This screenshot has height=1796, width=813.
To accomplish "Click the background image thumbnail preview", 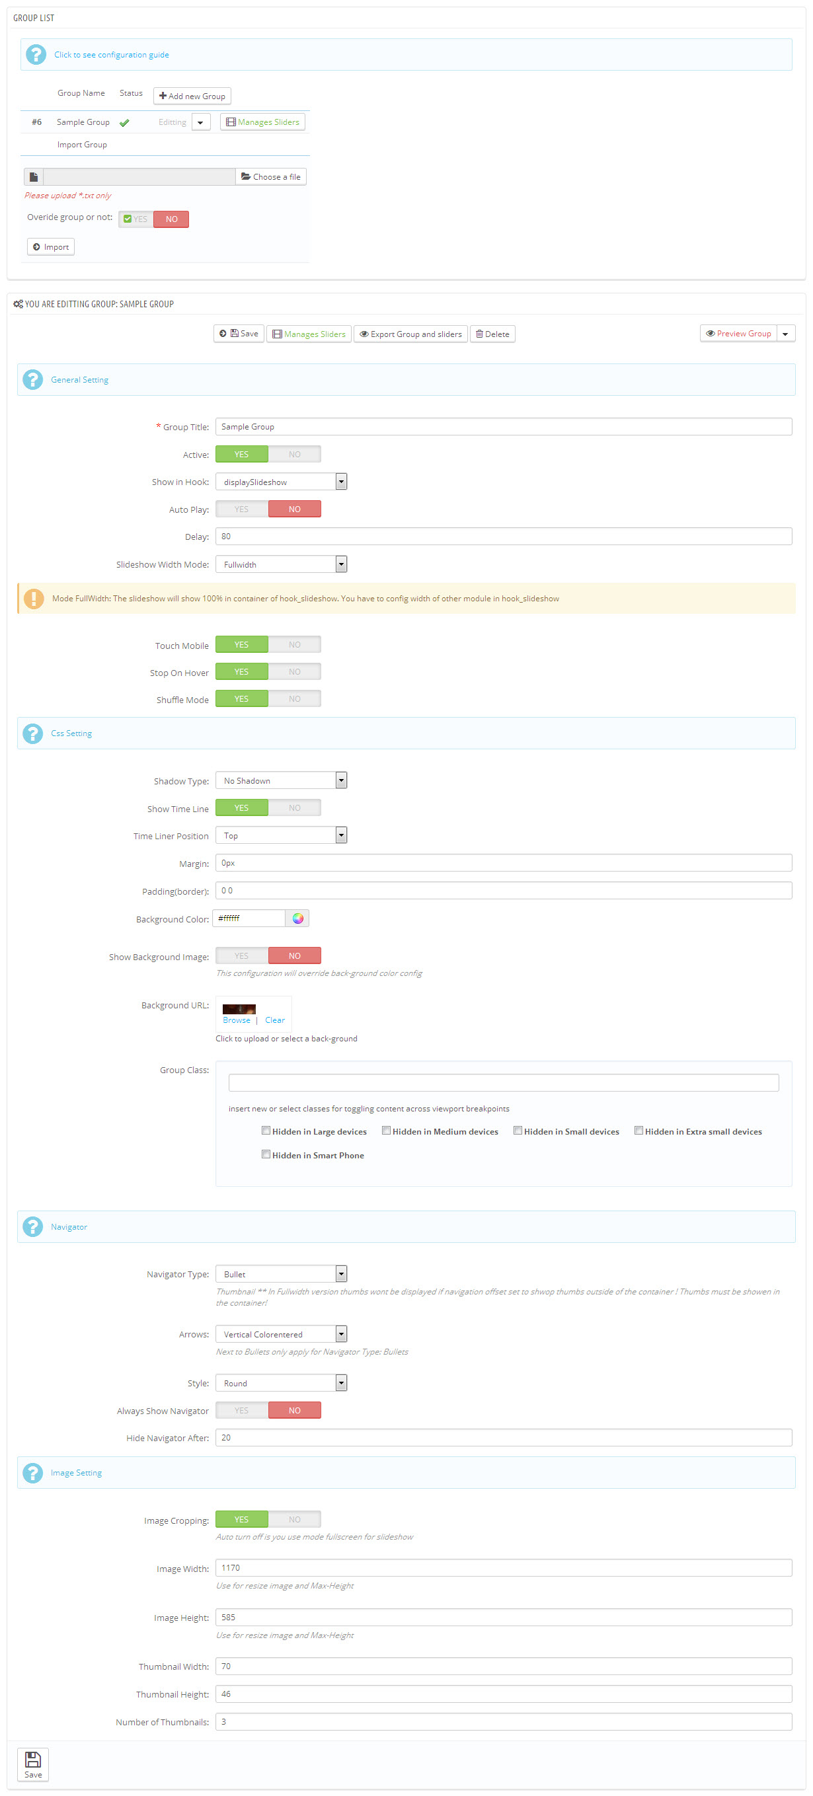I will coord(239,1009).
